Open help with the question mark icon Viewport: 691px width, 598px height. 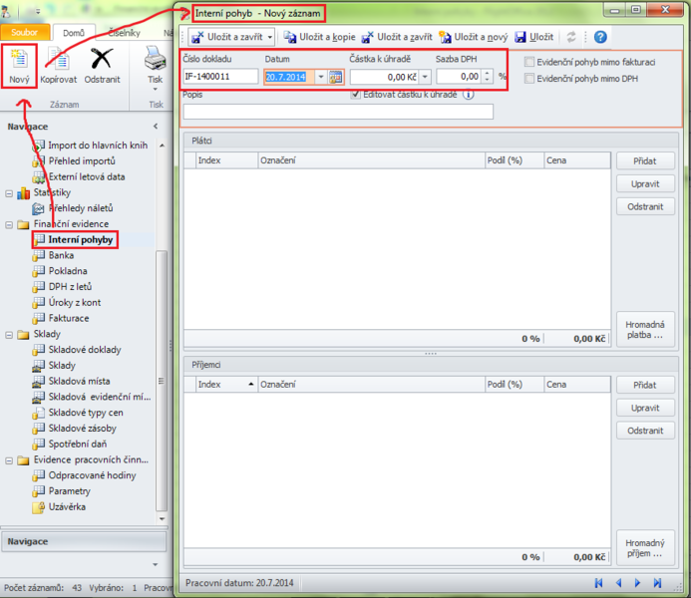(600, 37)
